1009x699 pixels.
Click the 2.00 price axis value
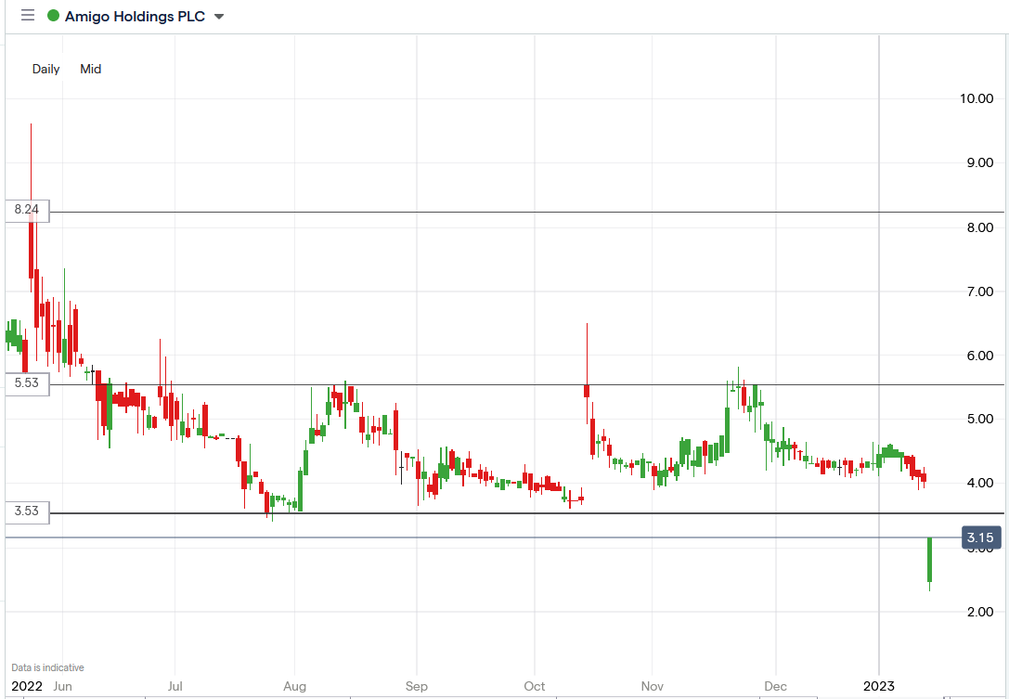click(x=980, y=612)
